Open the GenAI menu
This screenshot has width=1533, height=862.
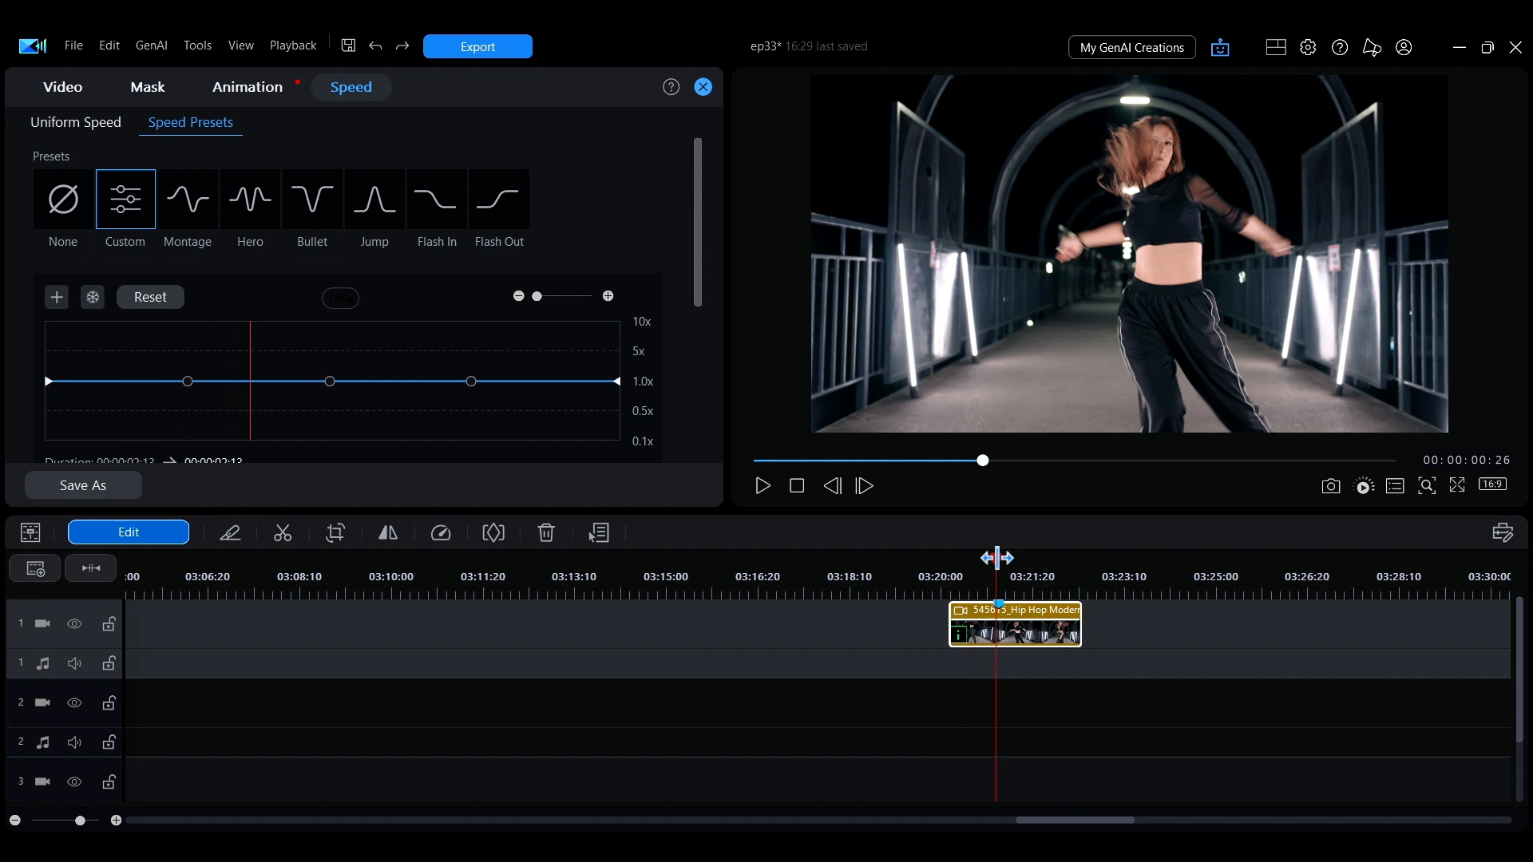pyautogui.click(x=151, y=45)
